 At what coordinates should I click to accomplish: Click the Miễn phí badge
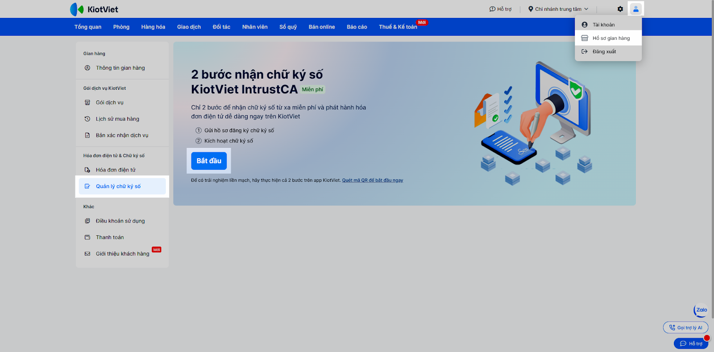(312, 89)
